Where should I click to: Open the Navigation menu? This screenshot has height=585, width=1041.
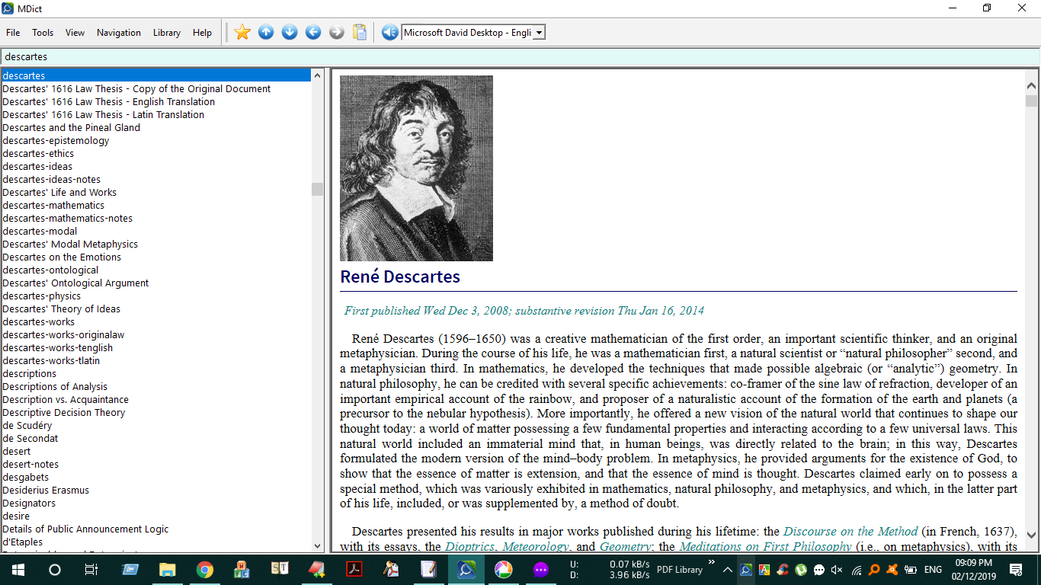(x=119, y=33)
